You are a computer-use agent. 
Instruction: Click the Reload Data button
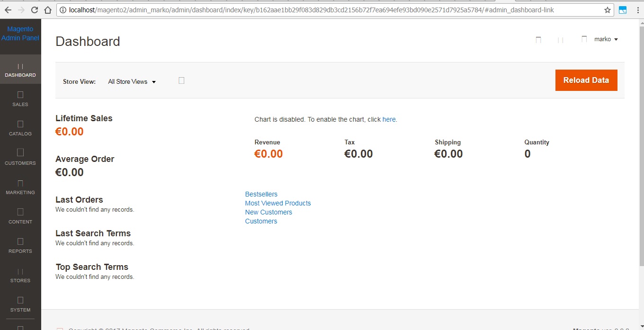point(586,80)
